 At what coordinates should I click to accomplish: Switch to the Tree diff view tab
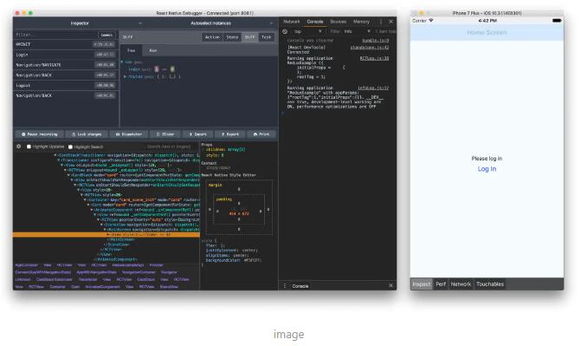tap(132, 50)
